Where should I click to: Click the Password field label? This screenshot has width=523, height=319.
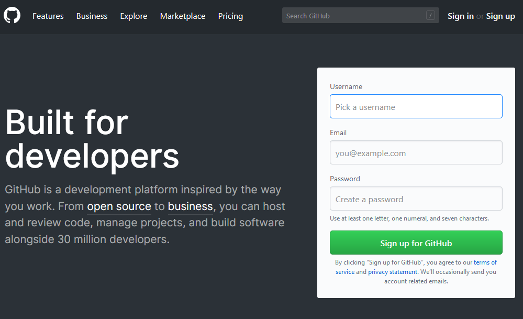345,179
